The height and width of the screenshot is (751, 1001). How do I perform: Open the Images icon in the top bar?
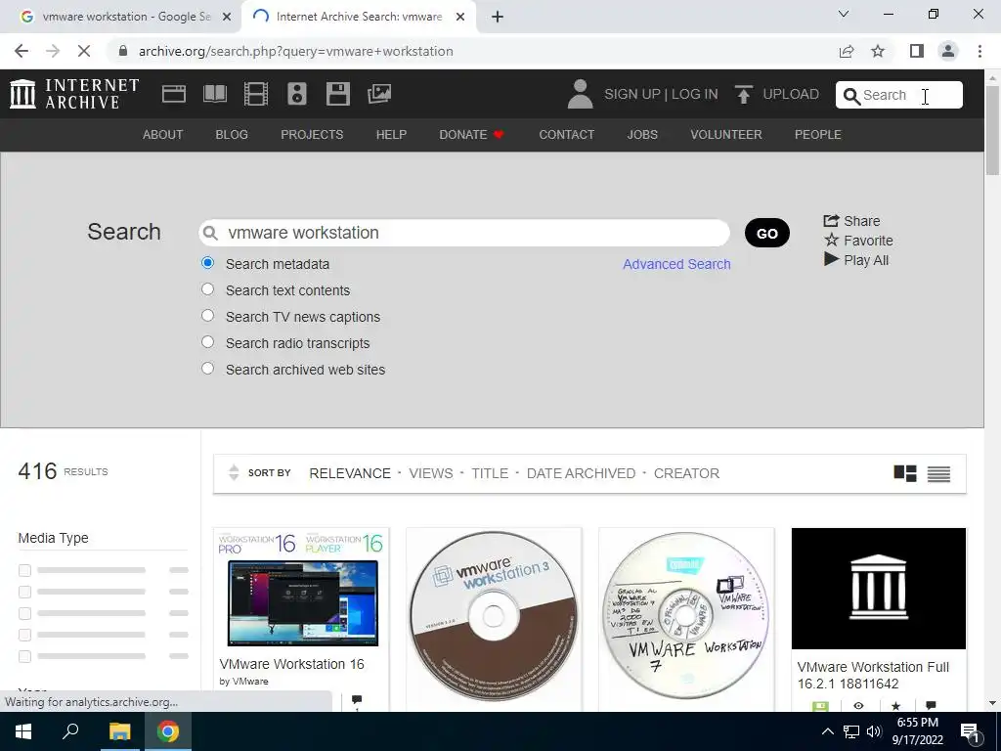pos(379,94)
